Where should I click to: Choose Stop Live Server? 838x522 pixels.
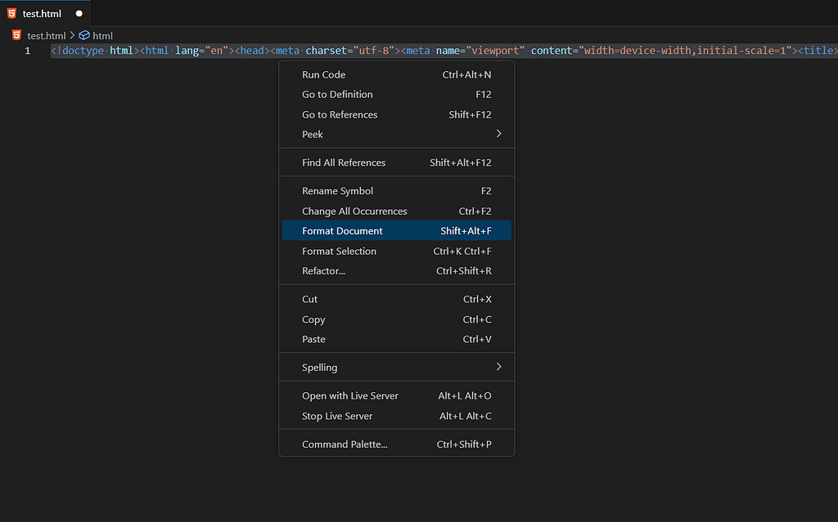click(x=397, y=417)
